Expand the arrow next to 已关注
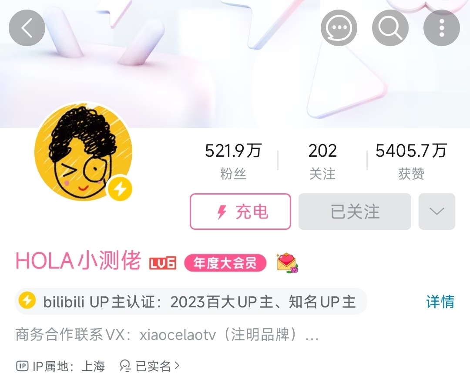Screen dimensions: 470x390 (x=437, y=212)
